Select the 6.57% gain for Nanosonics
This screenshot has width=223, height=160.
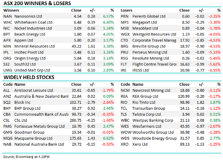tap(109, 16)
